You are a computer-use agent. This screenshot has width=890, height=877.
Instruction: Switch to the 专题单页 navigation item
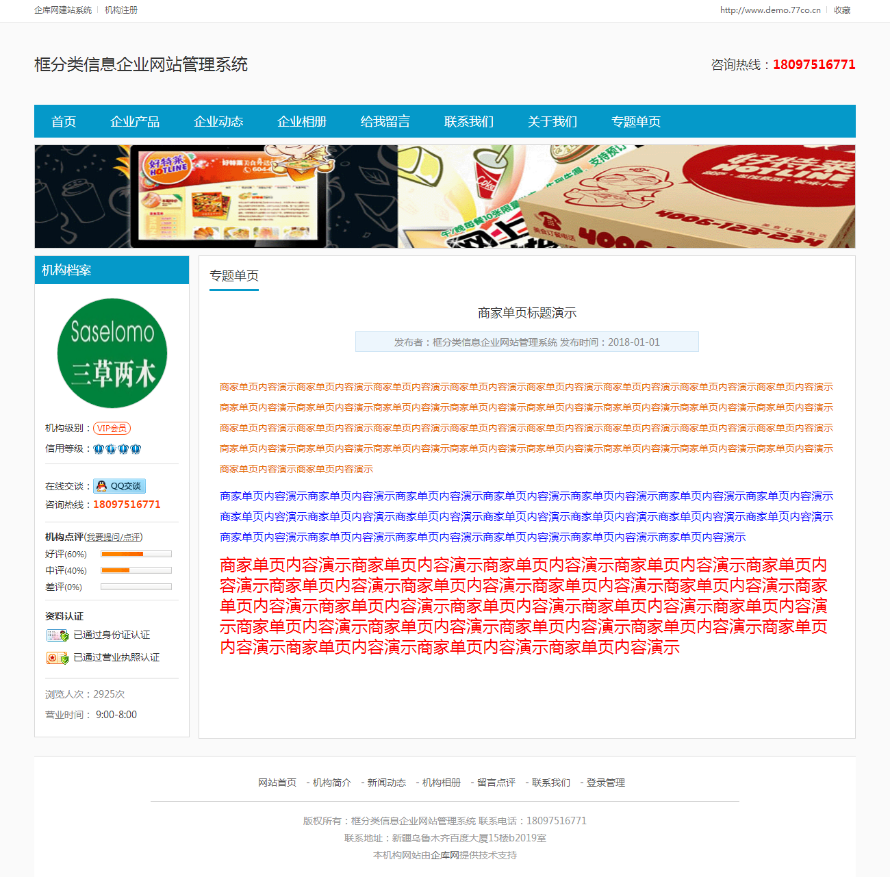636,121
